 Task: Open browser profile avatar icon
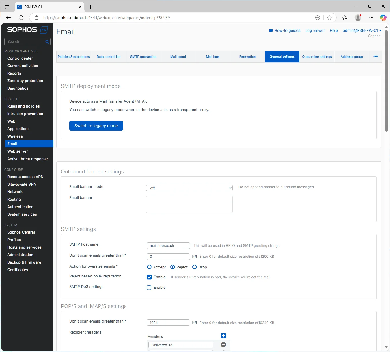358,18
